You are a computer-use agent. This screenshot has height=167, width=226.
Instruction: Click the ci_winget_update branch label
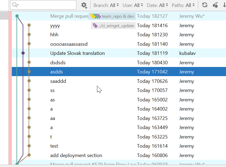pos(113,26)
